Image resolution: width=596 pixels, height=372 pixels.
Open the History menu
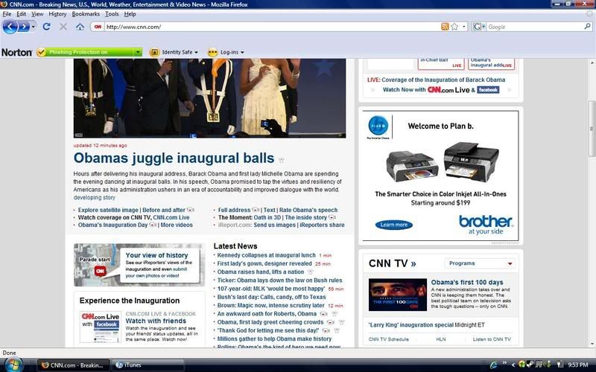58,14
